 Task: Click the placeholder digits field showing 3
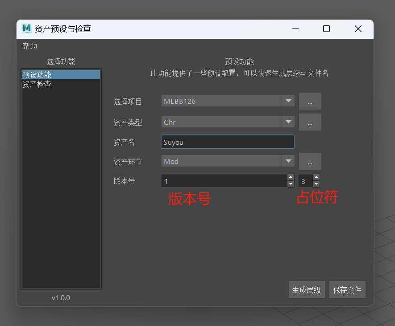click(305, 181)
